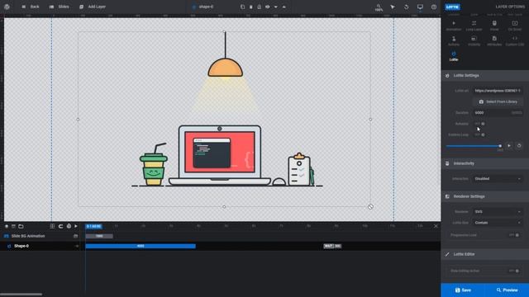This screenshot has height=297, width=529.
Task: Click the Preview button
Action: pyautogui.click(x=507, y=290)
